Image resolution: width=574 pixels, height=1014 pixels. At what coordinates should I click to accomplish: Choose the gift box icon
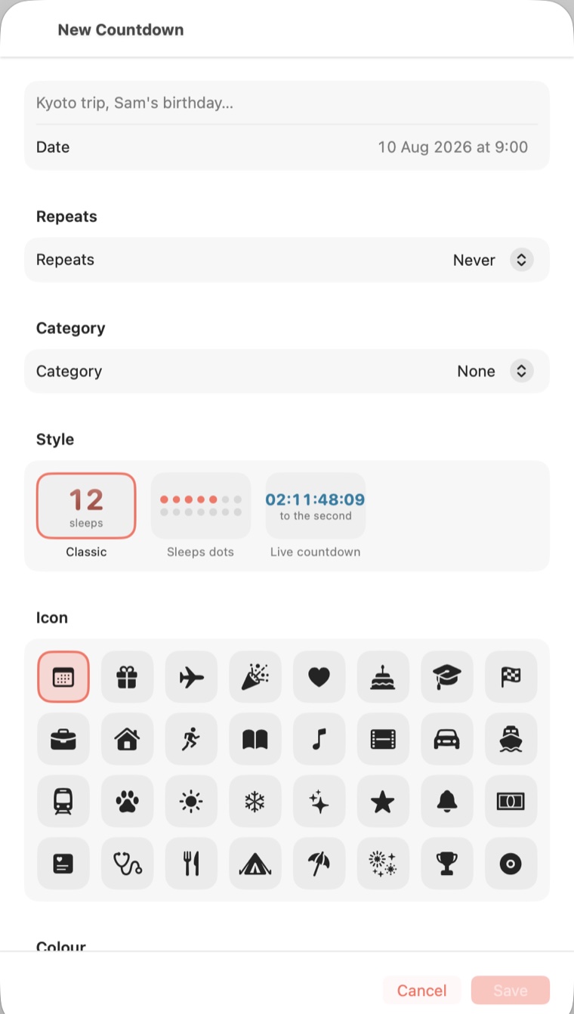pyautogui.click(x=127, y=677)
